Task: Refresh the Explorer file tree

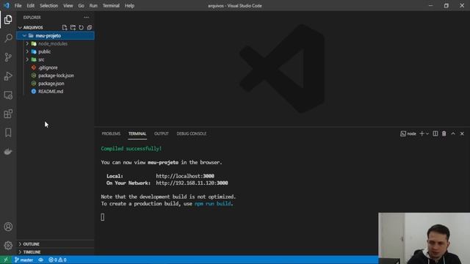Action: (x=81, y=28)
